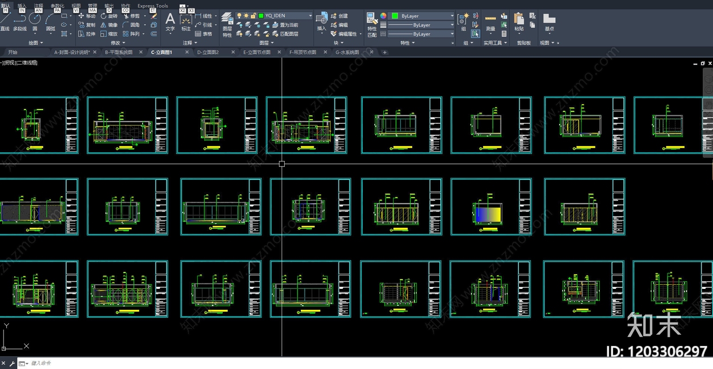This screenshot has width=713, height=369.
Task: Select the Circle (圆) tool
Action: [35, 21]
